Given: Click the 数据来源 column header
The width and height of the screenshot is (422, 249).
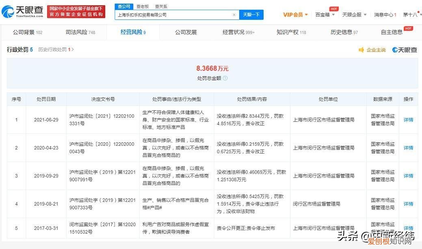Looking at the screenshot, I should click(x=383, y=99).
